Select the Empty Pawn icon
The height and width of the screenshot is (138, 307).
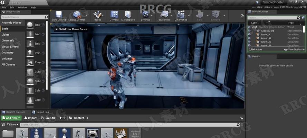click(30, 43)
